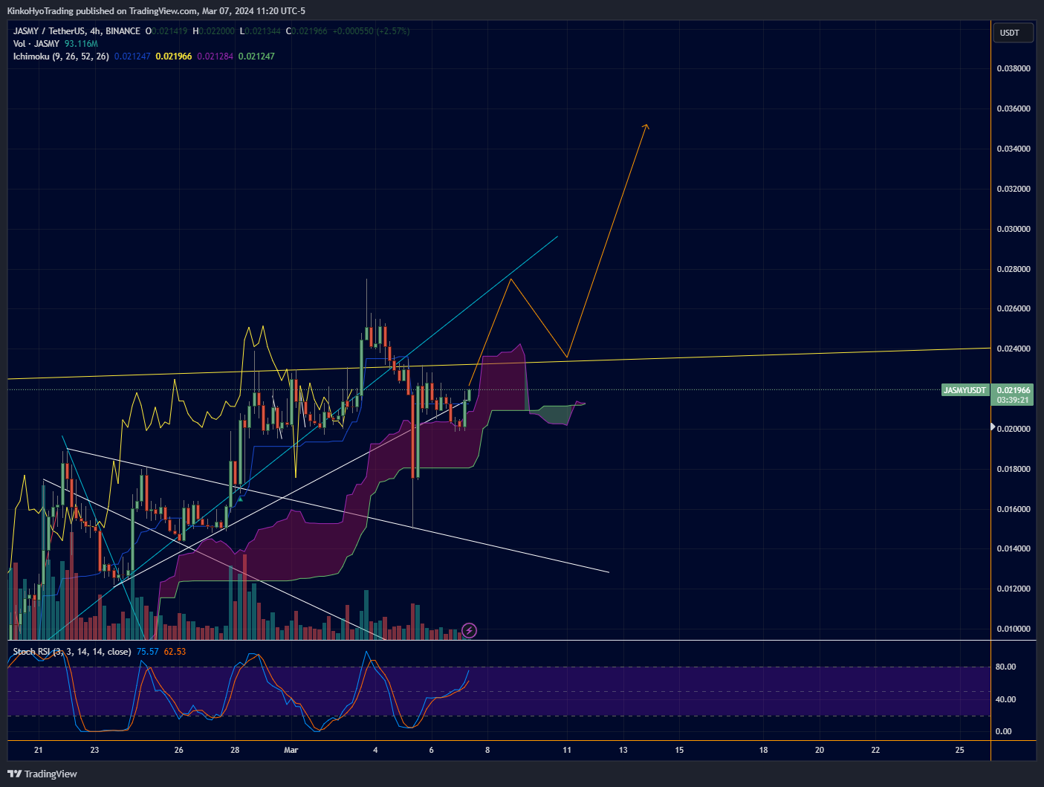Click date 11 on the time axis
The image size is (1044, 787).
567,750
